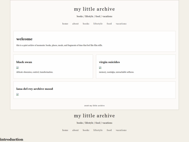Click the 'virgin suicides' card heading

(109, 62)
